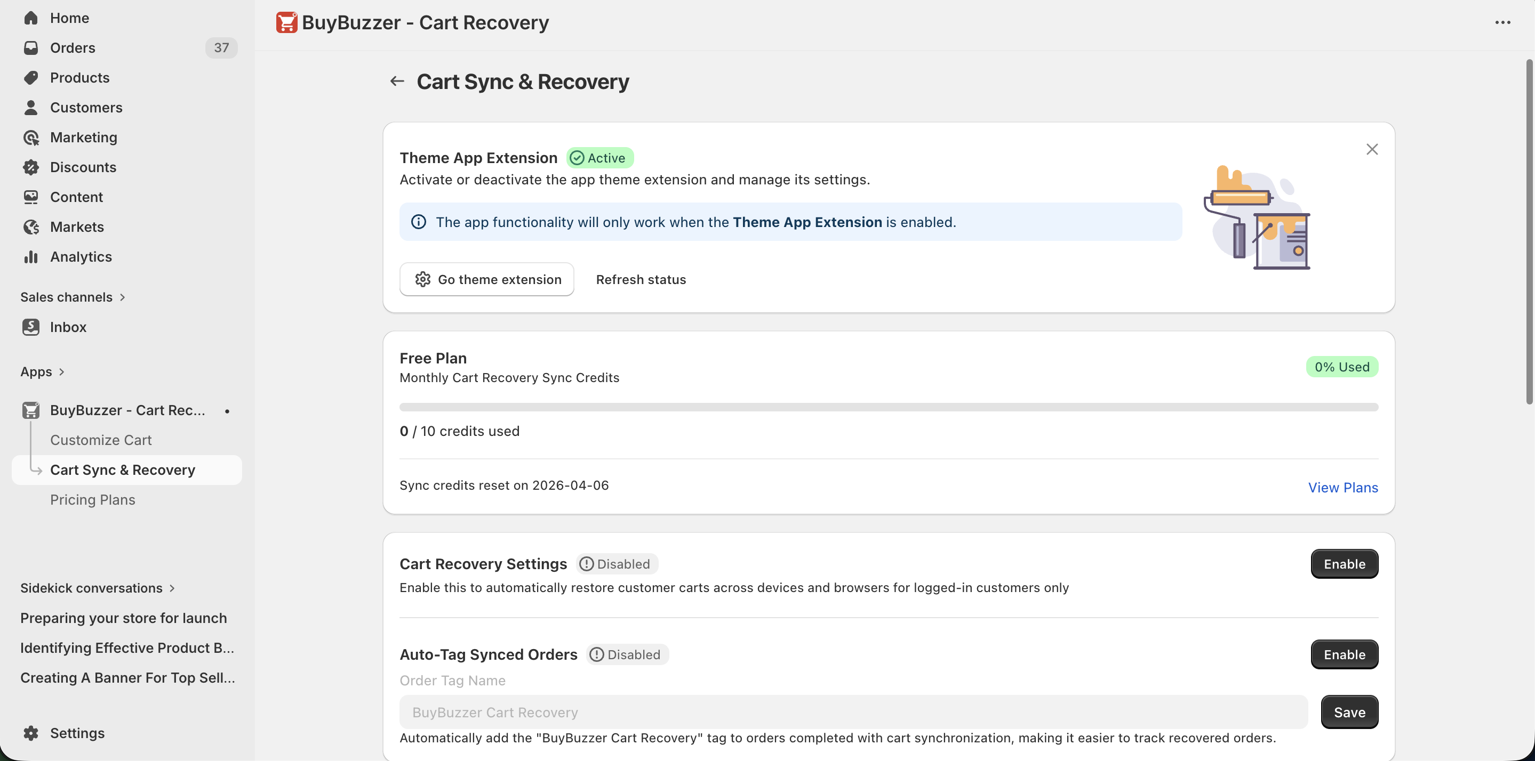Dismiss the Theme App Extension card
Image resolution: width=1535 pixels, height=761 pixels.
(1372, 149)
